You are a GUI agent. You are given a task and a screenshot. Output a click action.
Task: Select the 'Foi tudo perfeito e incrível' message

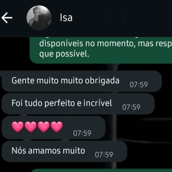point(78,104)
